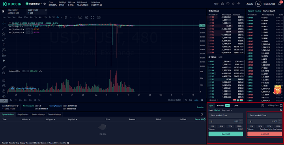Click the back arrow in drawing toolbar
The width and height of the screenshot is (284, 145).
(4, 60)
